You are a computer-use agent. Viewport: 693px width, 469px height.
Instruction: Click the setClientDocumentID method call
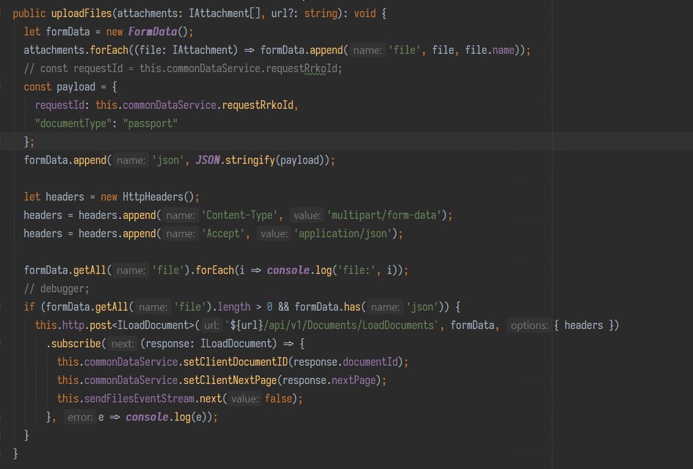pyautogui.click(x=235, y=363)
